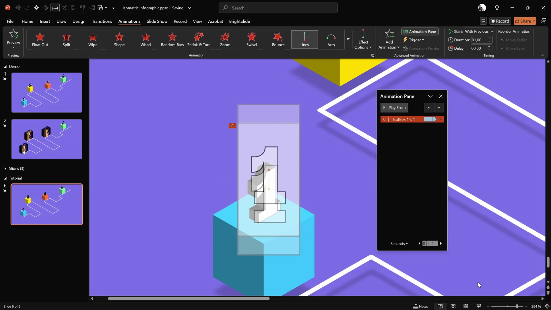
Task: Switch to the BrightSlide menu
Action: tap(240, 21)
